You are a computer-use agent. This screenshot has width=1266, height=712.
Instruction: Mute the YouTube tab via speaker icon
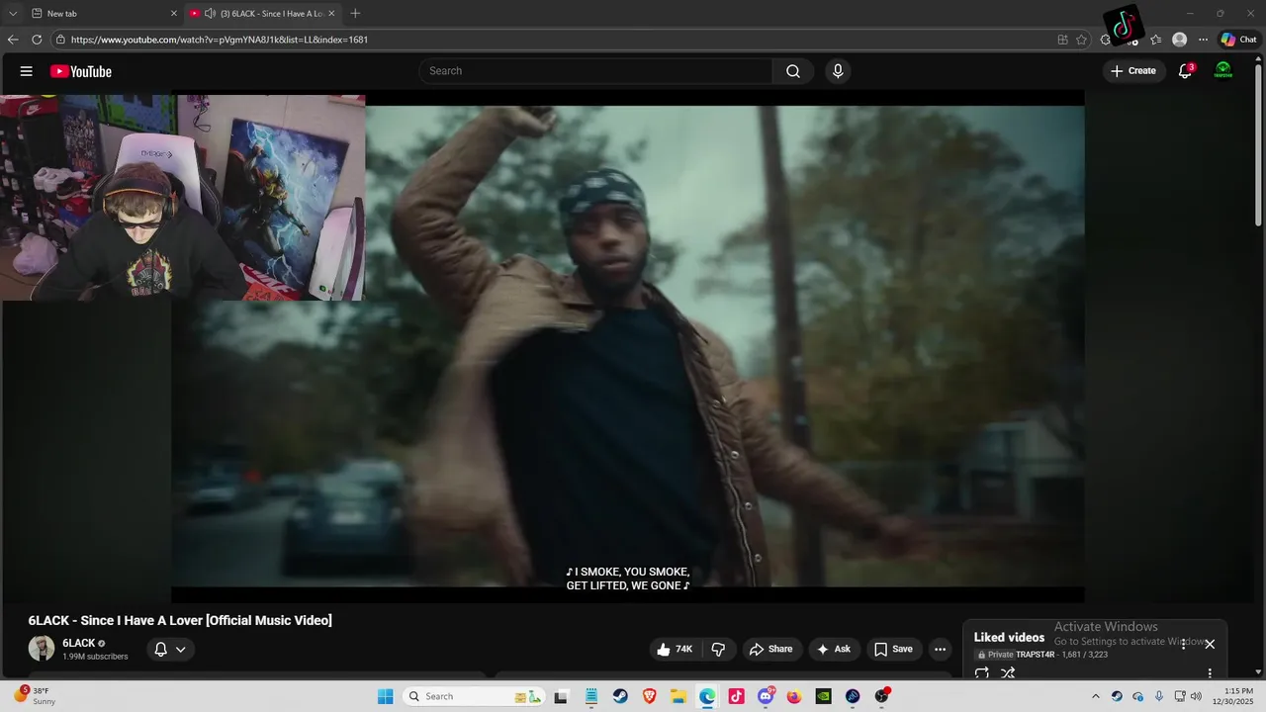(x=210, y=14)
